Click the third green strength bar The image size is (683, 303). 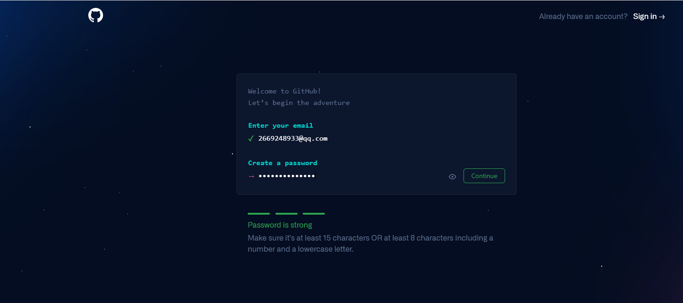click(x=314, y=214)
